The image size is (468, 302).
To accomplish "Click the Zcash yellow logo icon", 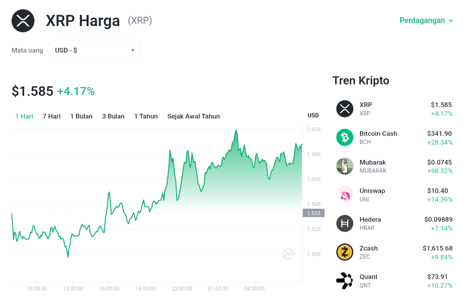I will [x=344, y=252].
